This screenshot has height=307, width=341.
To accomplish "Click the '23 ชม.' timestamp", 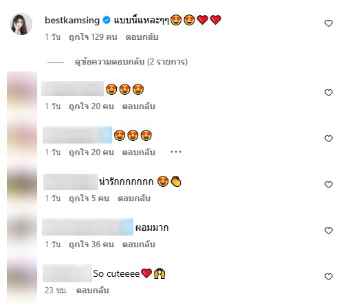I will (x=56, y=291).
